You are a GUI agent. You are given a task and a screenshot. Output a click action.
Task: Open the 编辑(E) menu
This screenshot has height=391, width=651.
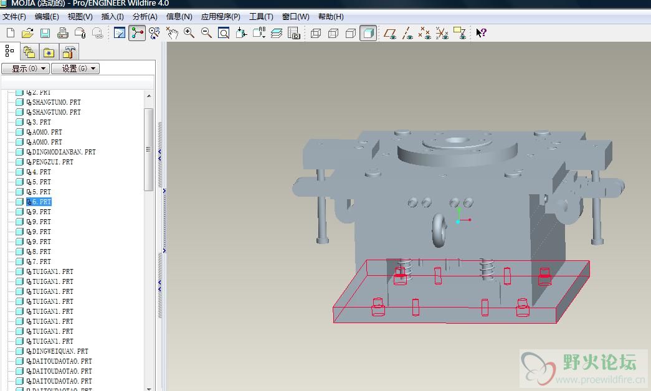pyautogui.click(x=47, y=17)
